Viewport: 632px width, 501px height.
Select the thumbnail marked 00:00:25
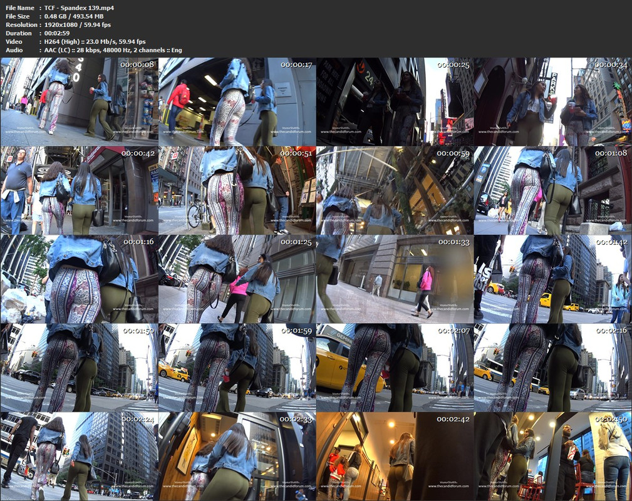[395, 102]
